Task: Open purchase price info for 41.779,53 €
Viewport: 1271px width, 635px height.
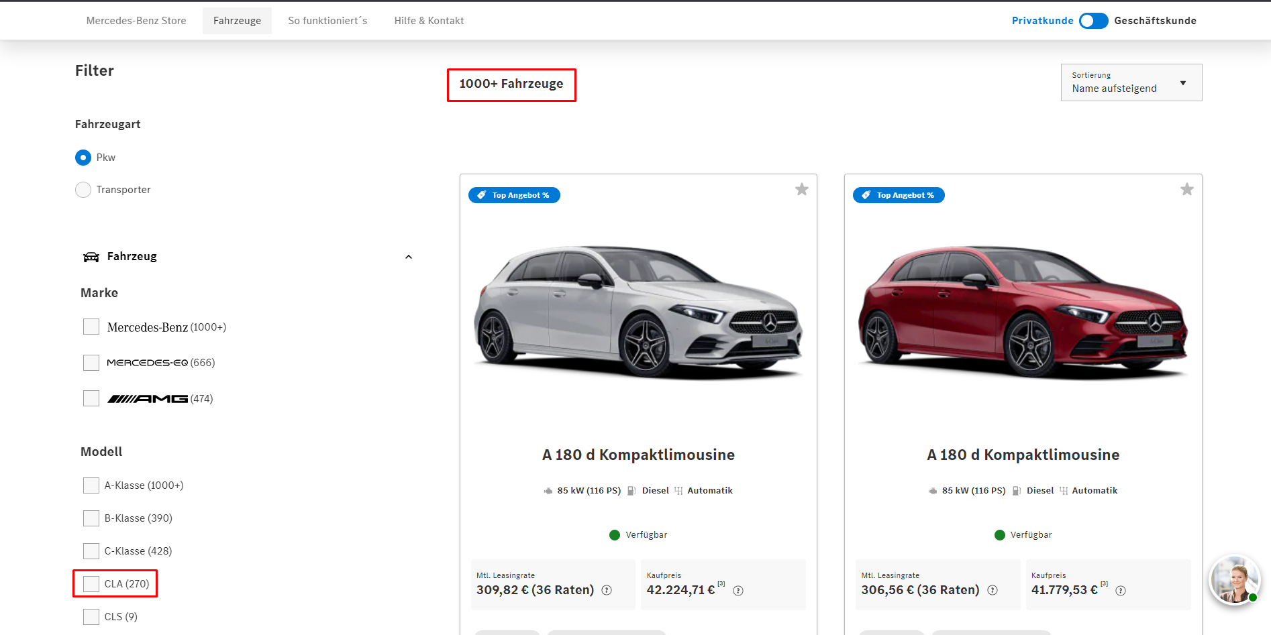Action: click(1121, 591)
